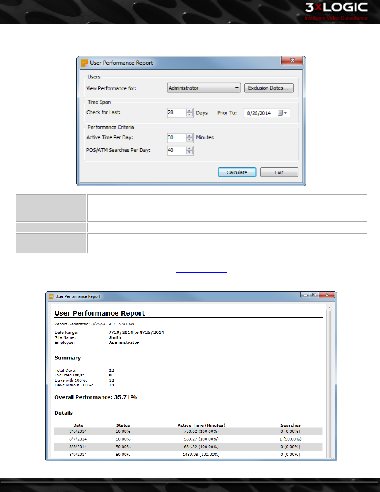Click the Prior To date field 8/26/2014
The image size is (380, 492).
pos(259,113)
